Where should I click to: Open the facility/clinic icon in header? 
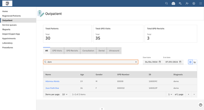pyautogui.click(x=173, y=3)
